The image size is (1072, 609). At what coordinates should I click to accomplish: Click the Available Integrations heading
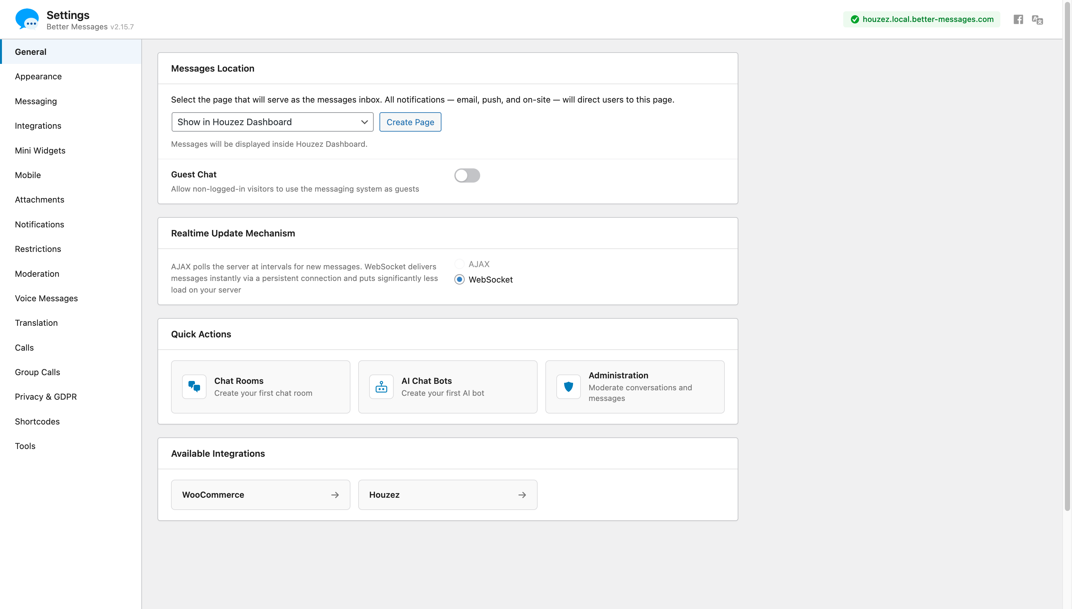click(x=218, y=454)
